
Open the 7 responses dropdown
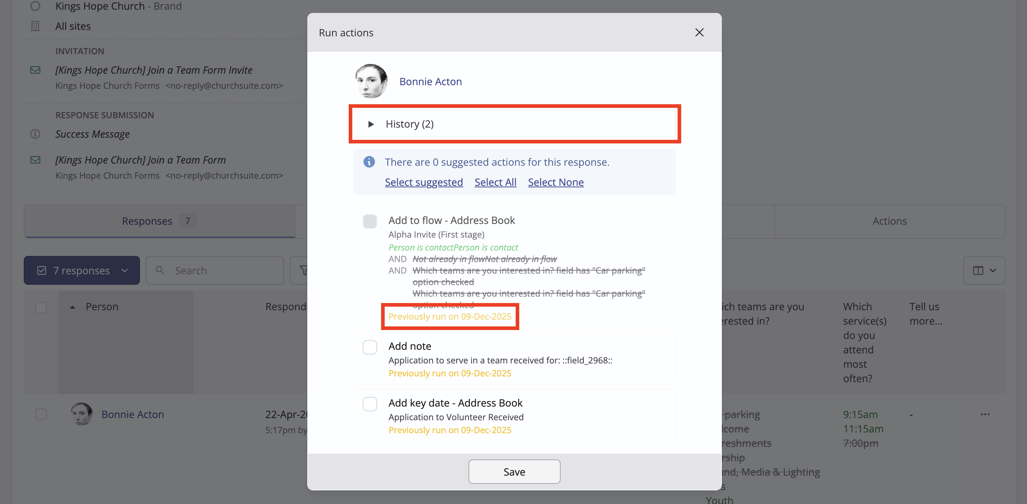pyautogui.click(x=82, y=270)
